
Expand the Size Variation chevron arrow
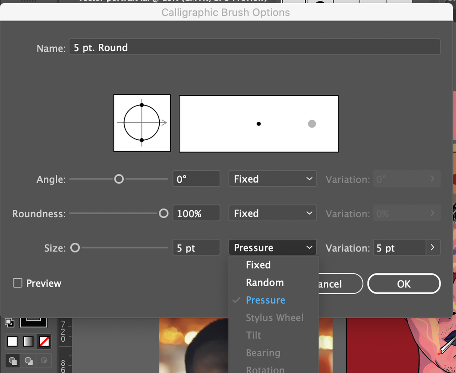[432, 247]
